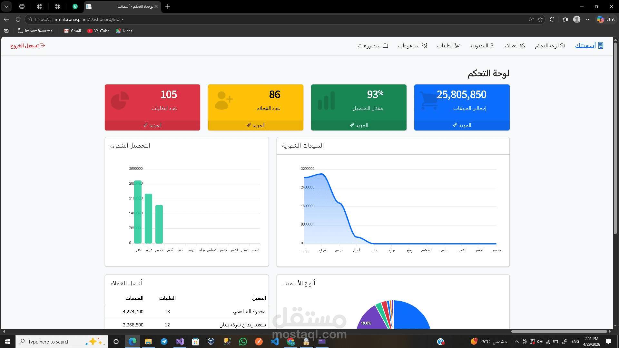Open the الطلبات orders nav item
The image size is (619, 348).
[448, 46]
